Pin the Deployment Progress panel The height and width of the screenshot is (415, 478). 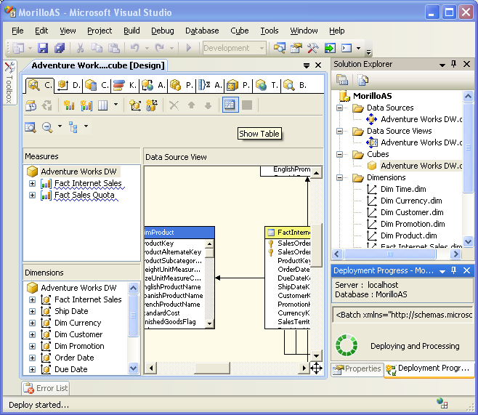click(x=453, y=270)
